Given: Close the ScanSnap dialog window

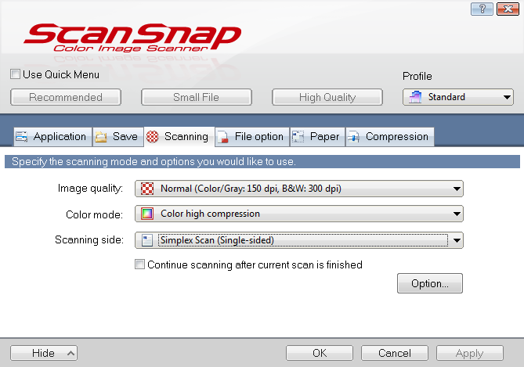Looking at the screenshot, I should click(508, 9).
